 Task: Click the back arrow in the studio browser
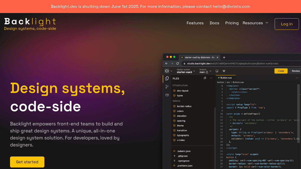[167, 64]
